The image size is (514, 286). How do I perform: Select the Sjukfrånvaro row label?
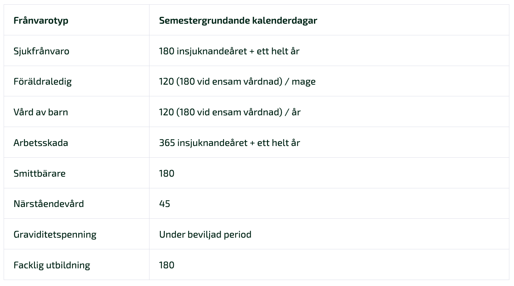(x=41, y=51)
